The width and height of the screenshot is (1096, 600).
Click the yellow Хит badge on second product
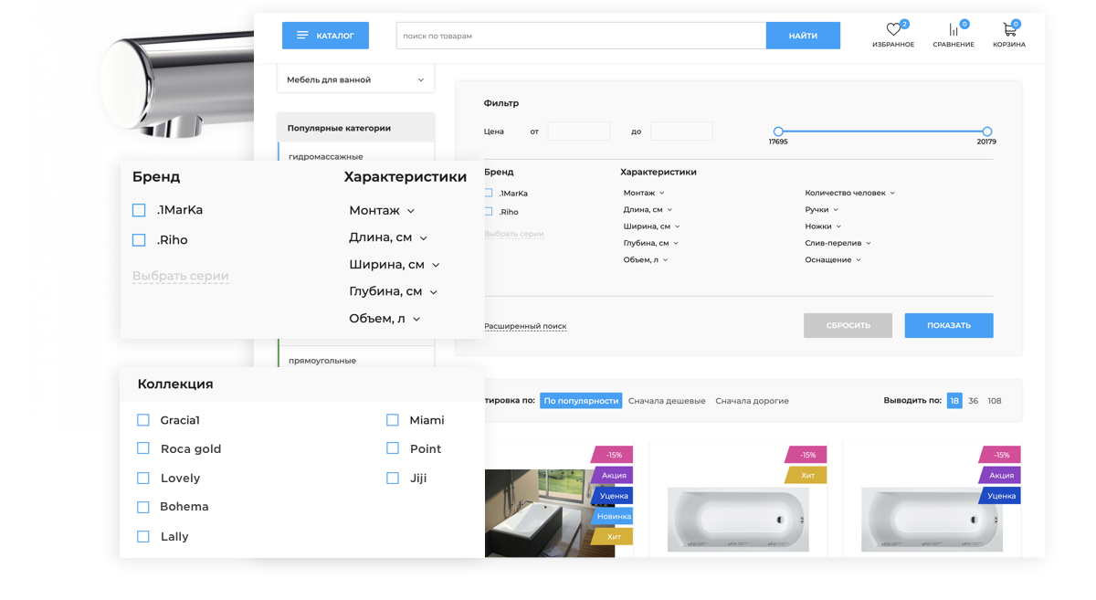click(x=807, y=475)
